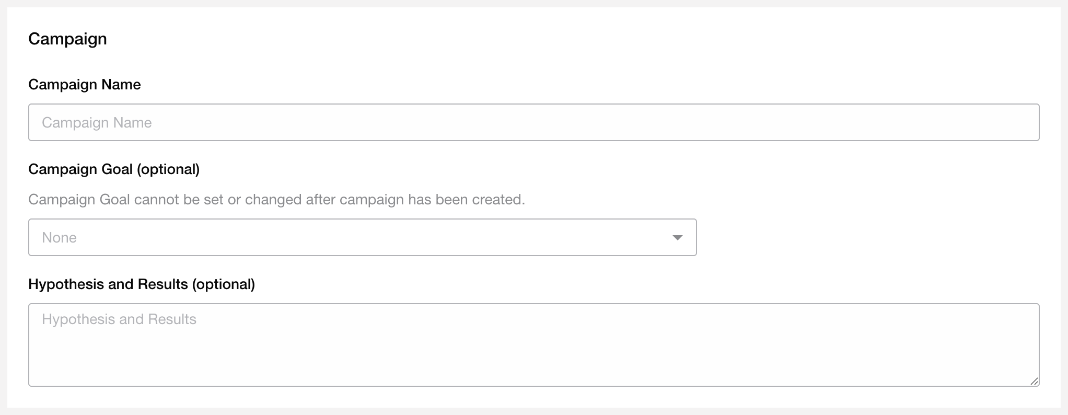Click inside the Hypothesis and Results textarea
Viewport: 1068px width, 415px height.
click(x=533, y=345)
